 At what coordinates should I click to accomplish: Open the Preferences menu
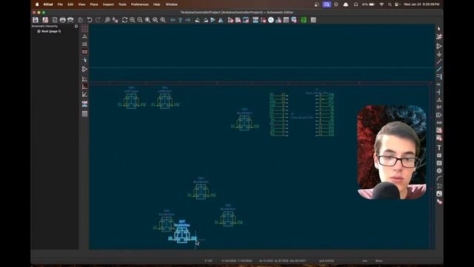[140, 4]
